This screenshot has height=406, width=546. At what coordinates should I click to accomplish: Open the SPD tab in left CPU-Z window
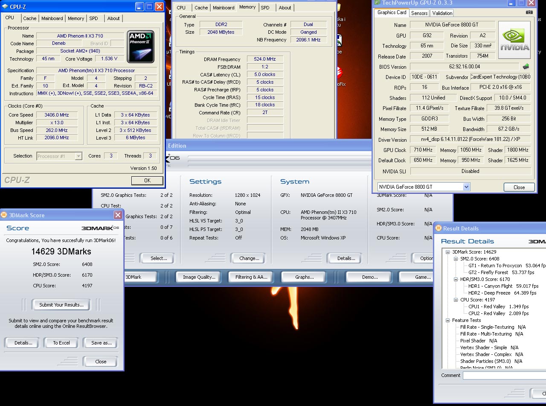tap(94, 18)
